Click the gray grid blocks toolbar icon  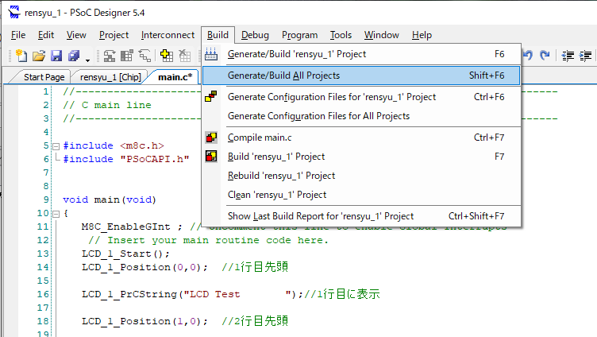coord(127,56)
